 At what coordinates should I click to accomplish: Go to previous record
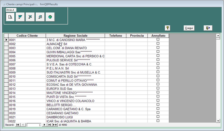pos(23,125)
